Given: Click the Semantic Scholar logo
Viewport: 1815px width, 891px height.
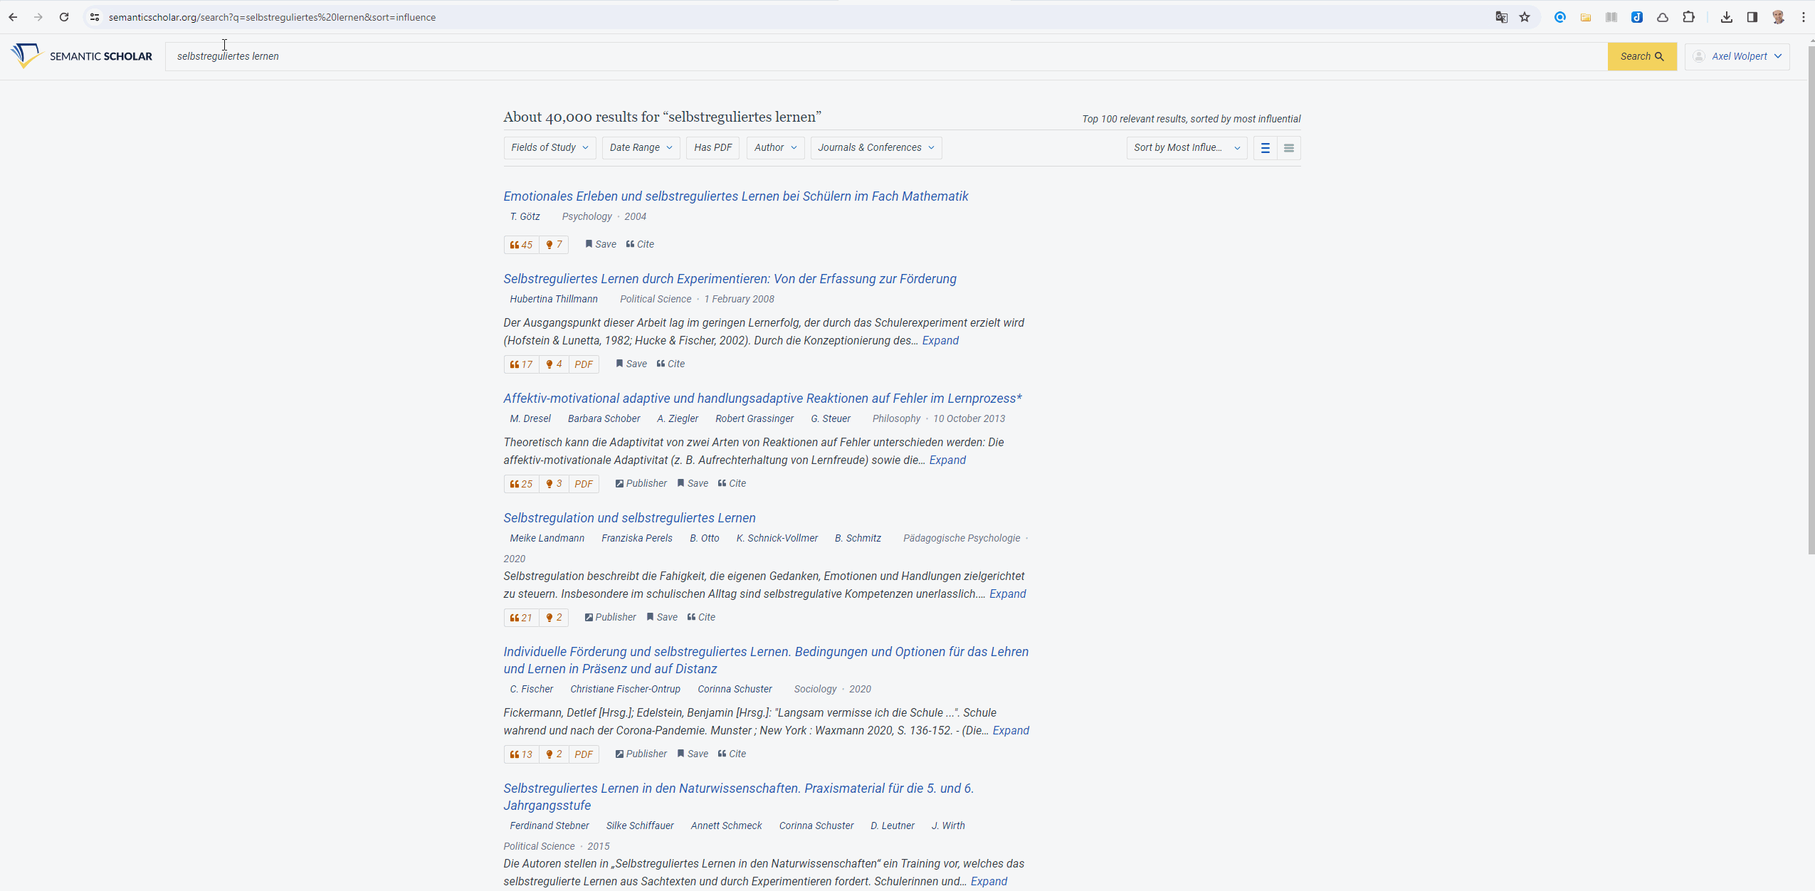Looking at the screenshot, I should pos(81,56).
